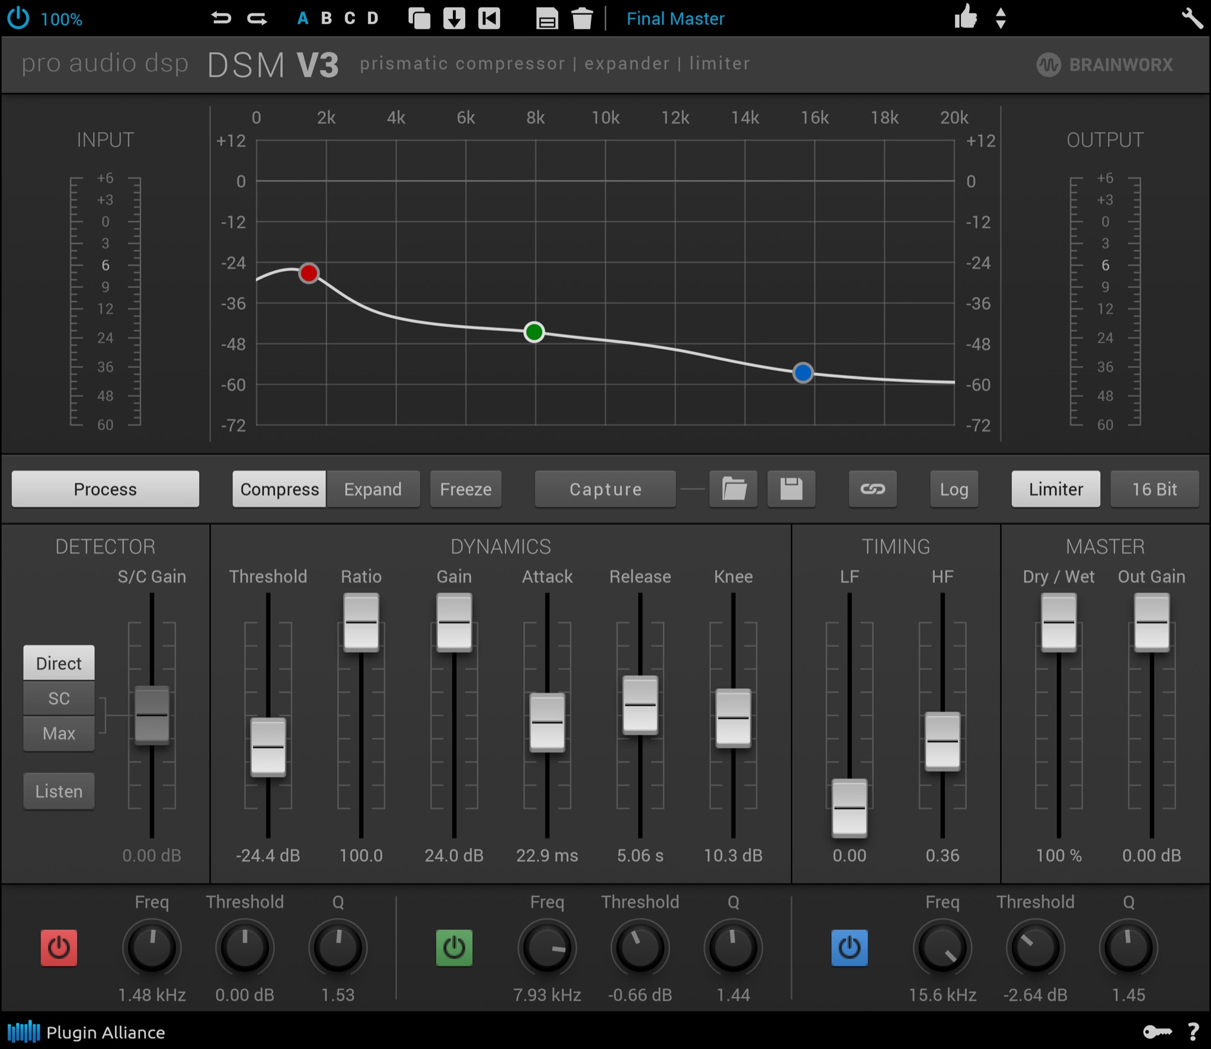Click the trash delete preset icon
The width and height of the screenshot is (1211, 1049).
click(x=582, y=18)
